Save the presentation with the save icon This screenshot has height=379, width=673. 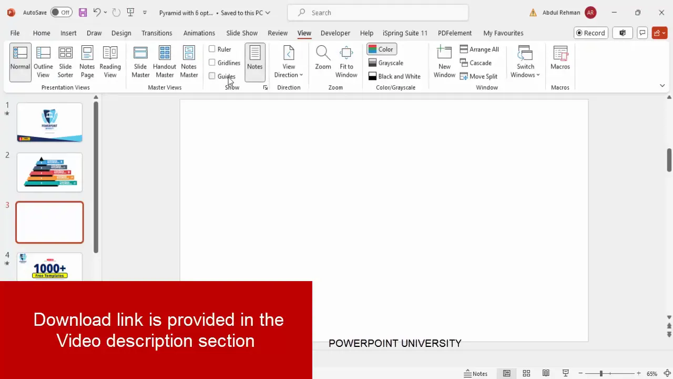83,12
